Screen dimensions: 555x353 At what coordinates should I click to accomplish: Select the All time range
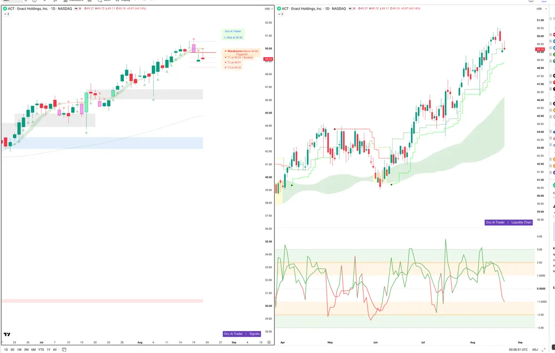(55, 350)
